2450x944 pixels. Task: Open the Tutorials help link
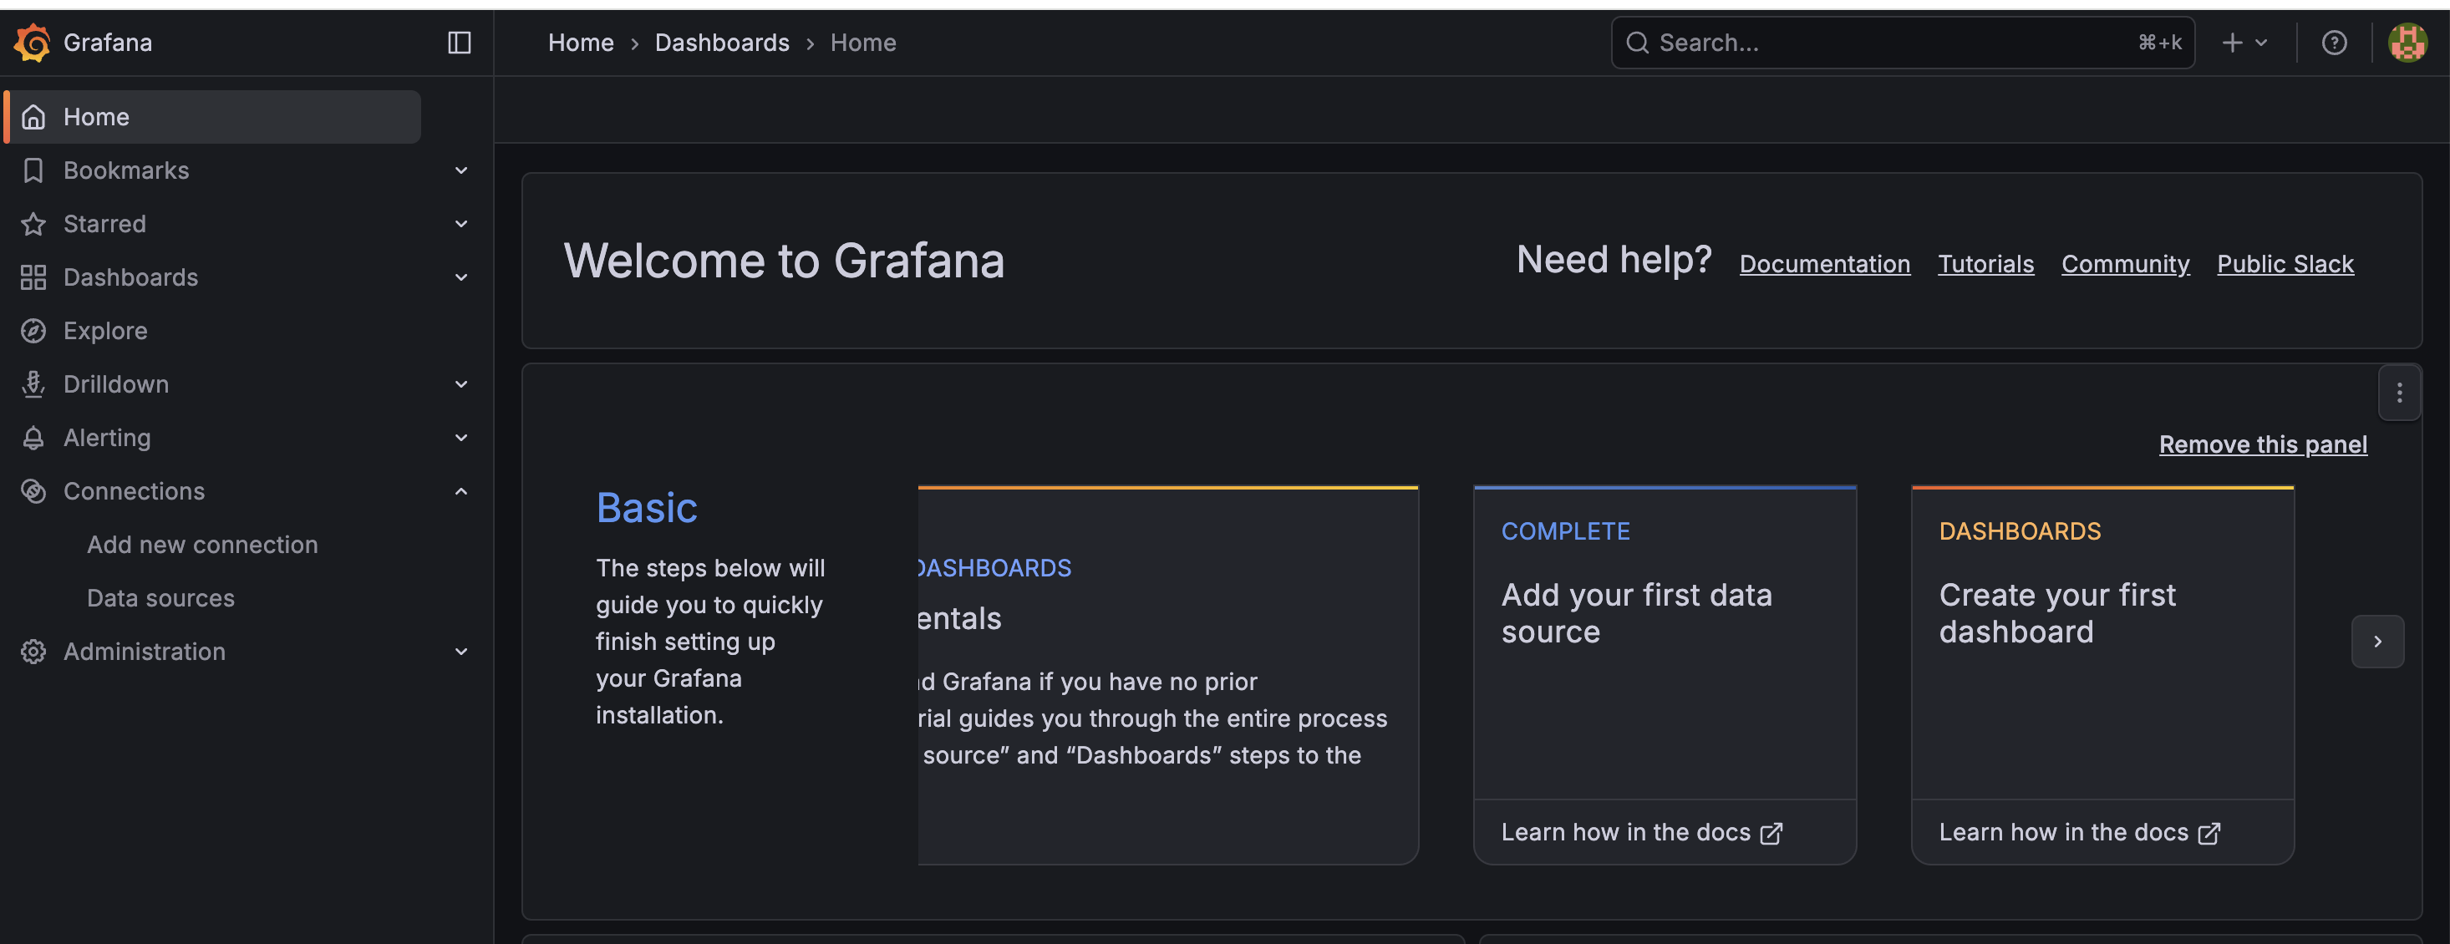(x=1986, y=263)
